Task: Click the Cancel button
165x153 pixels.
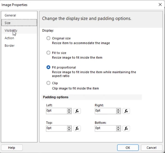Action: click(152, 148)
